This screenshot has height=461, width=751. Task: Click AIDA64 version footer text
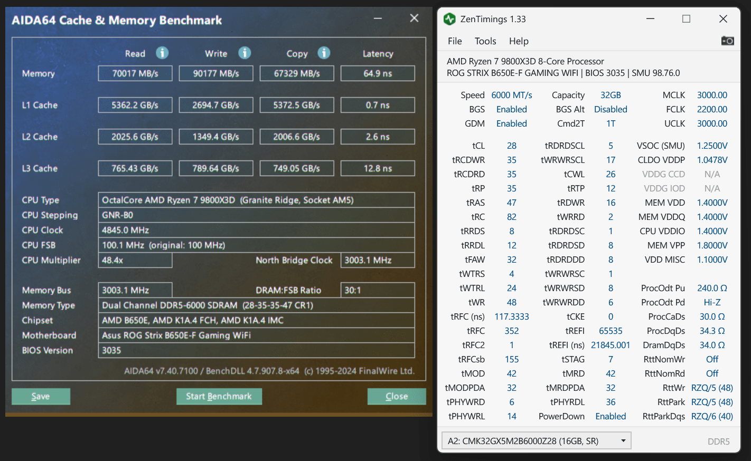coord(269,371)
